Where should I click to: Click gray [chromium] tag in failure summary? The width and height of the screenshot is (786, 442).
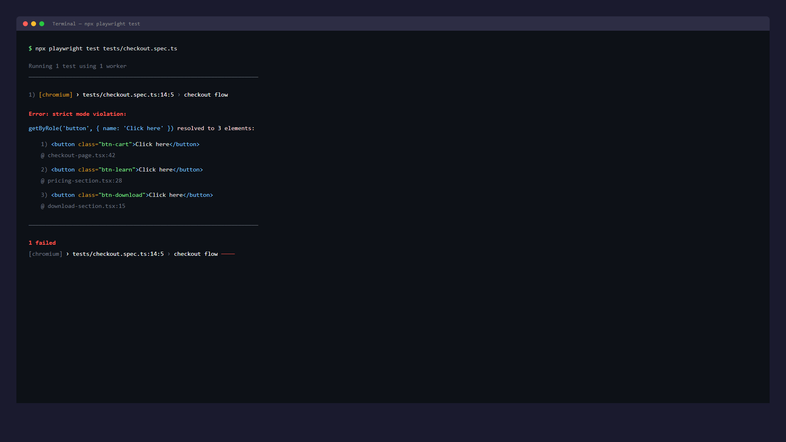(x=45, y=254)
